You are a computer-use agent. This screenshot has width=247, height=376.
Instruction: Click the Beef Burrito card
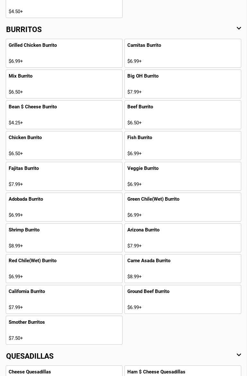(183, 115)
